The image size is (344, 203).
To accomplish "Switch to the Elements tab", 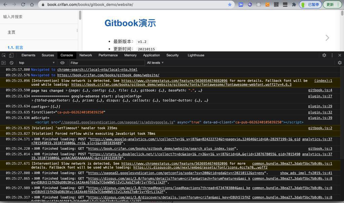I will point(28,55).
